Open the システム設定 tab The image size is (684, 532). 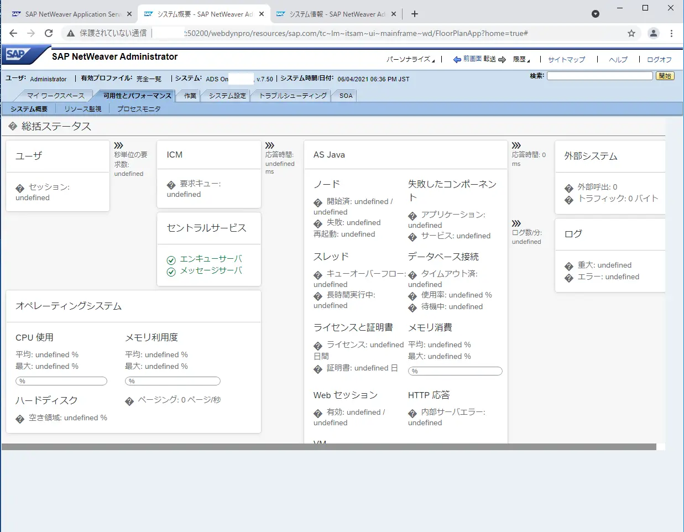(x=227, y=96)
